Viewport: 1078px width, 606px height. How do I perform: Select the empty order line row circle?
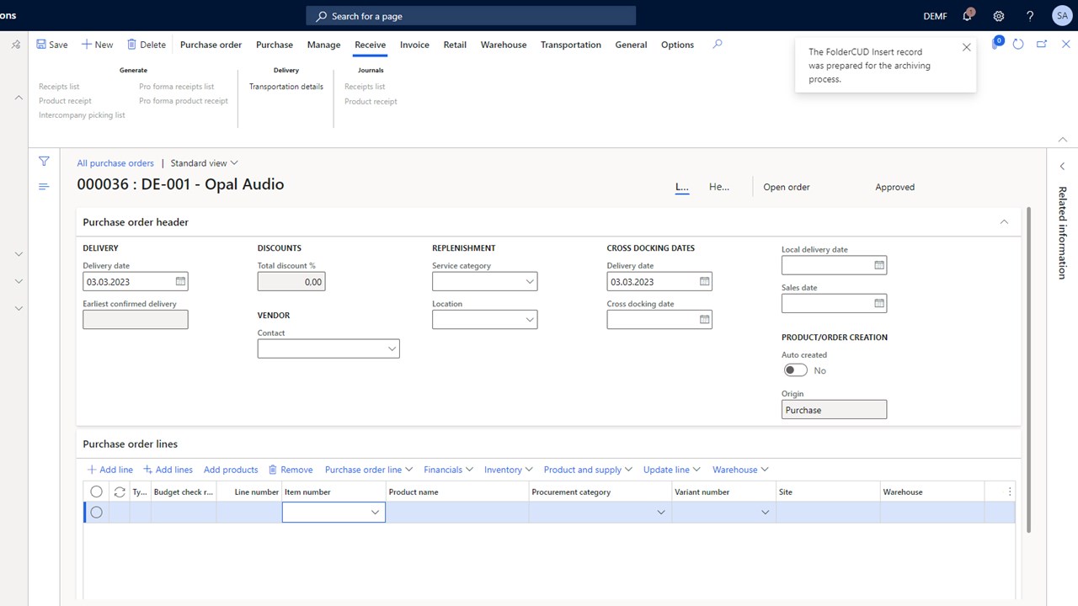coord(96,512)
